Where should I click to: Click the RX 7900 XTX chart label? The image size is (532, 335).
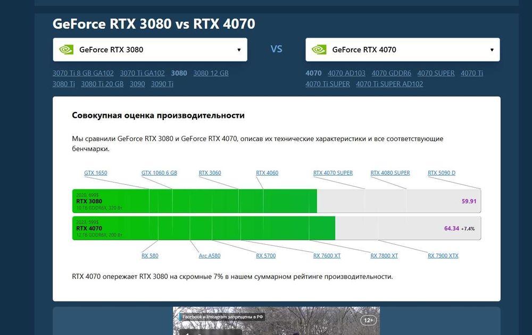[443, 256]
